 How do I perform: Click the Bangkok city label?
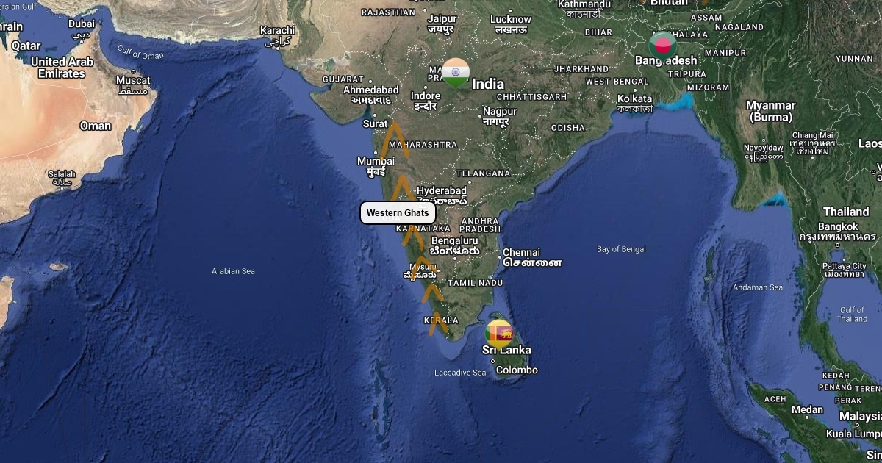[x=839, y=227]
